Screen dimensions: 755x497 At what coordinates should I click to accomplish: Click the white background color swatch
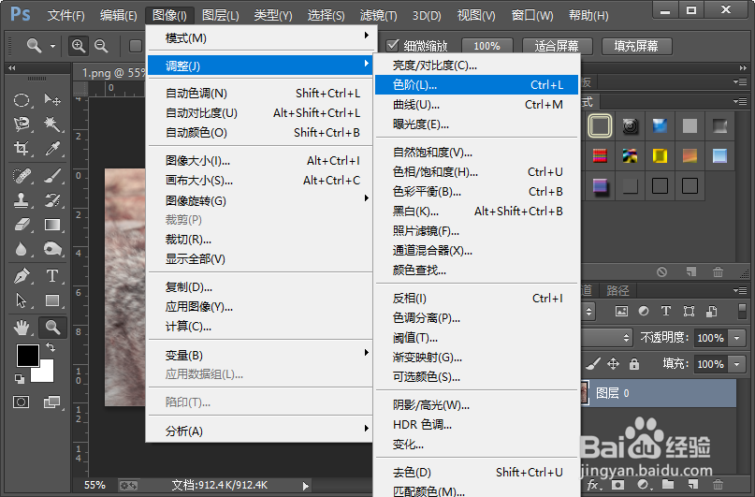[x=46, y=373]
